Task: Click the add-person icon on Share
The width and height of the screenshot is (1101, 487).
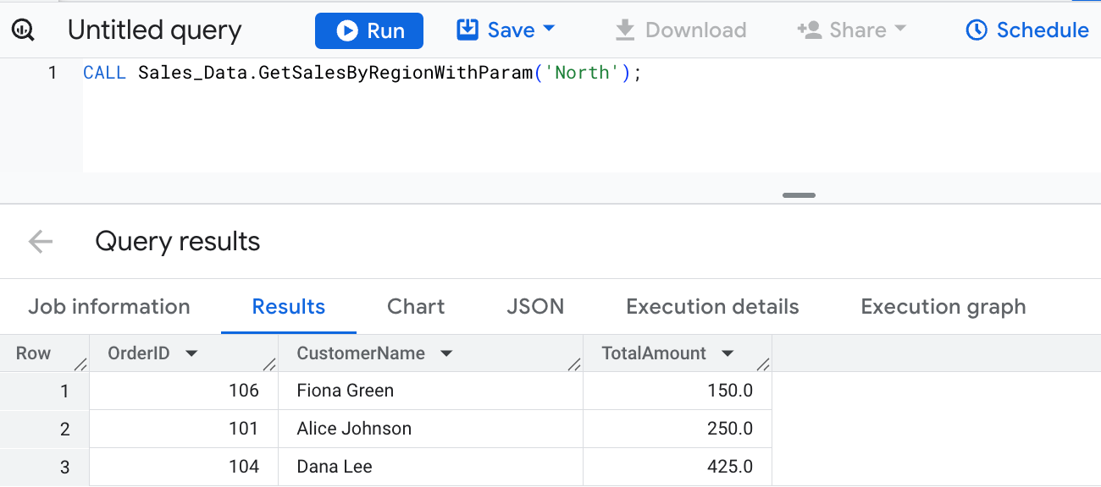Action: (810, 30)
